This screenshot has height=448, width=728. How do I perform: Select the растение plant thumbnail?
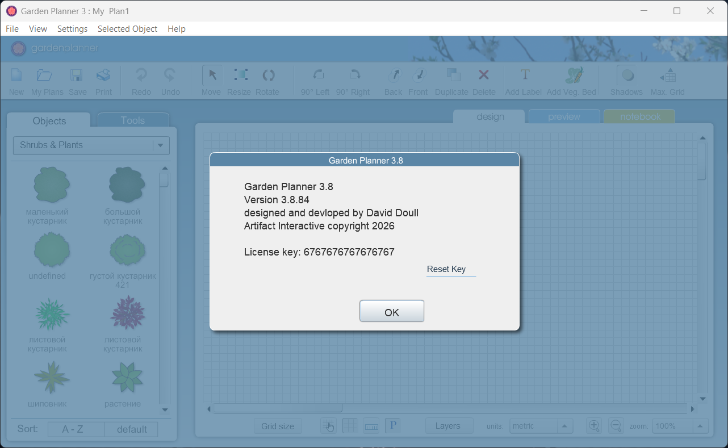[x=127, y=378]
